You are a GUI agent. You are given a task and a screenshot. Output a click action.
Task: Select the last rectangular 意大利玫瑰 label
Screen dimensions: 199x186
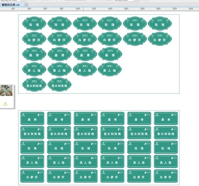click(166, 133)
